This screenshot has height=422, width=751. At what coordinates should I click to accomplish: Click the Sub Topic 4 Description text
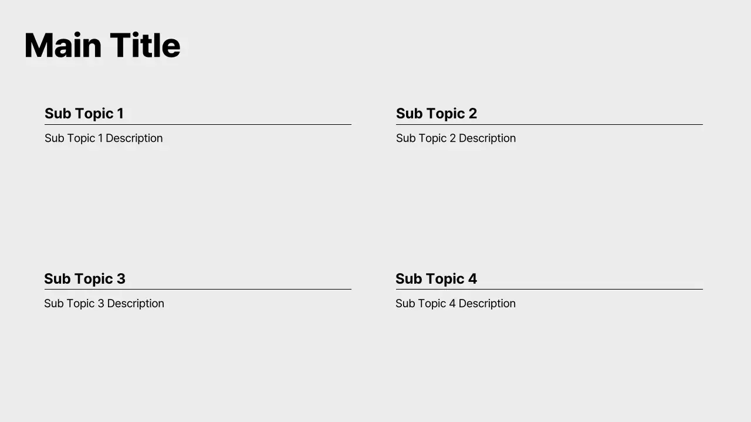point(455,304)
